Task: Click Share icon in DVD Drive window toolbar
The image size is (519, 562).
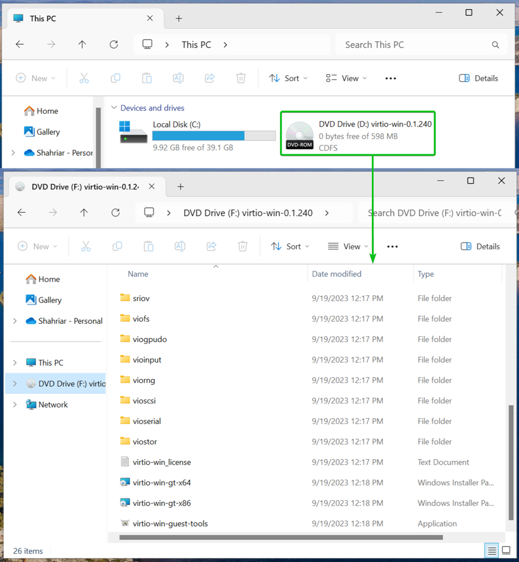Action: coord(211,246)
